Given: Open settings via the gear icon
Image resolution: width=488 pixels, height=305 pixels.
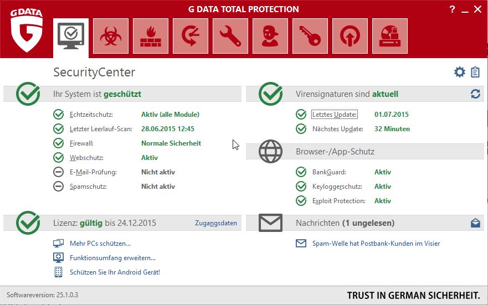Looking at the screenshot, I should (459, 72).
